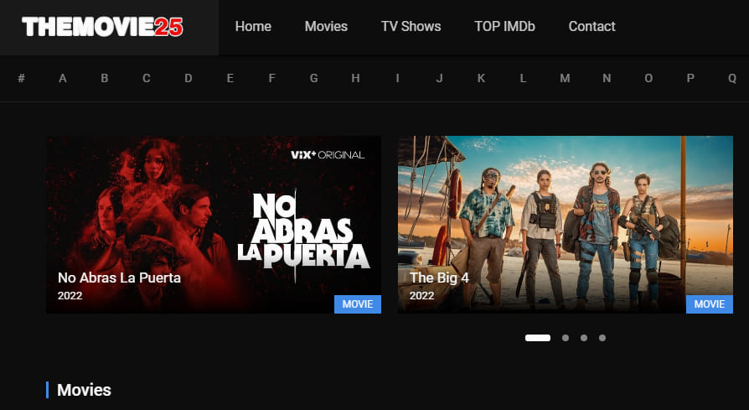Open the Home menu item

(x=253, y=26)
